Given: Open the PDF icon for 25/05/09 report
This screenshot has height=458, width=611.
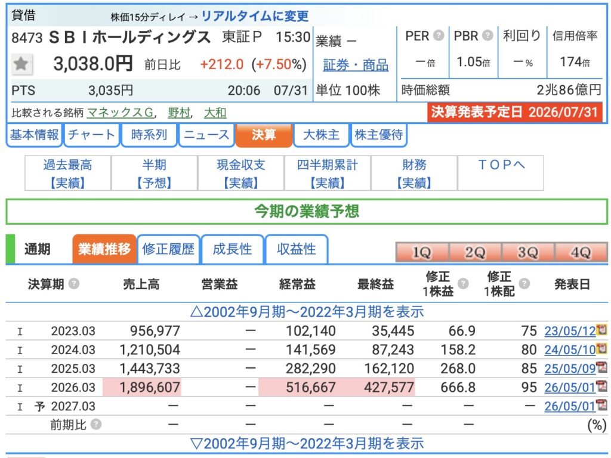Looking at the screenshot, I should (602, 367).
